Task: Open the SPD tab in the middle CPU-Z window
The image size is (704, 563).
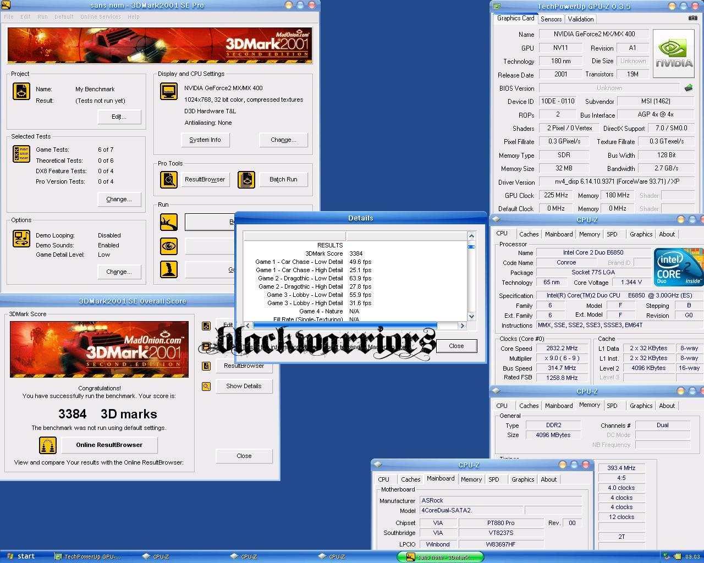Action: click(612, 406)
